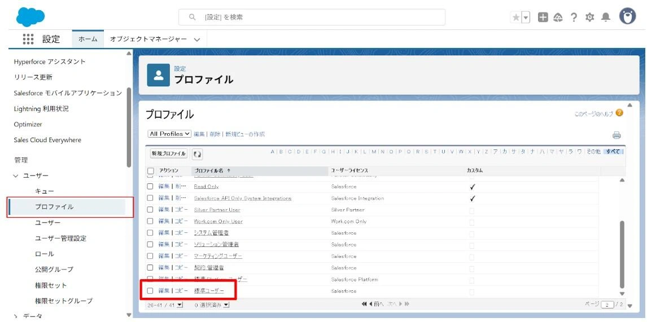Click the 新規プロファイル button
The image size is (647, 322).
click(x=169, y=154)
